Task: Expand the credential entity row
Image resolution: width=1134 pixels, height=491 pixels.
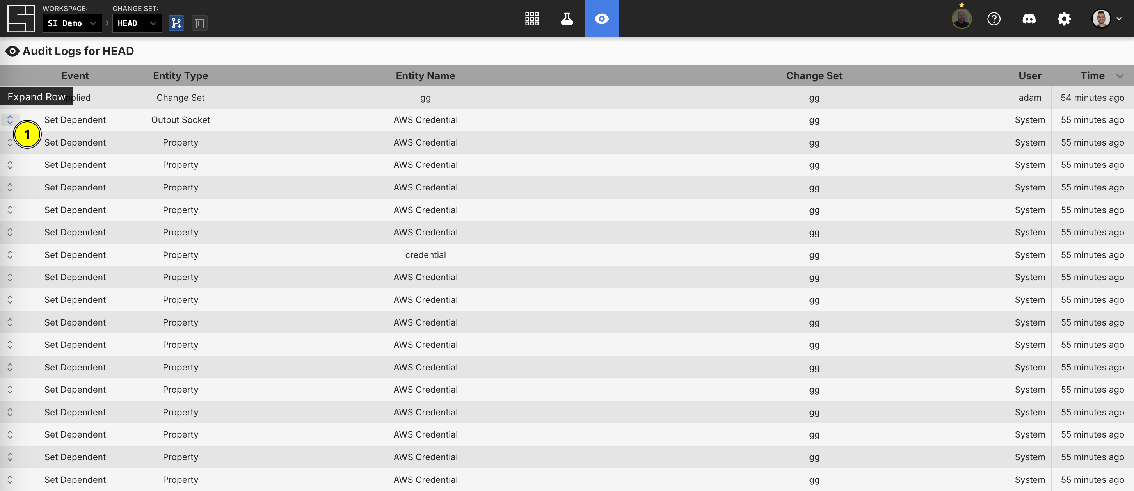Action: (x=10, y=255)
